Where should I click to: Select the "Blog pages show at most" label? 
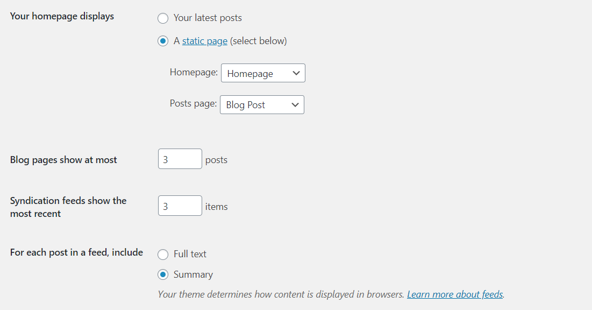(x=63, y=159)
